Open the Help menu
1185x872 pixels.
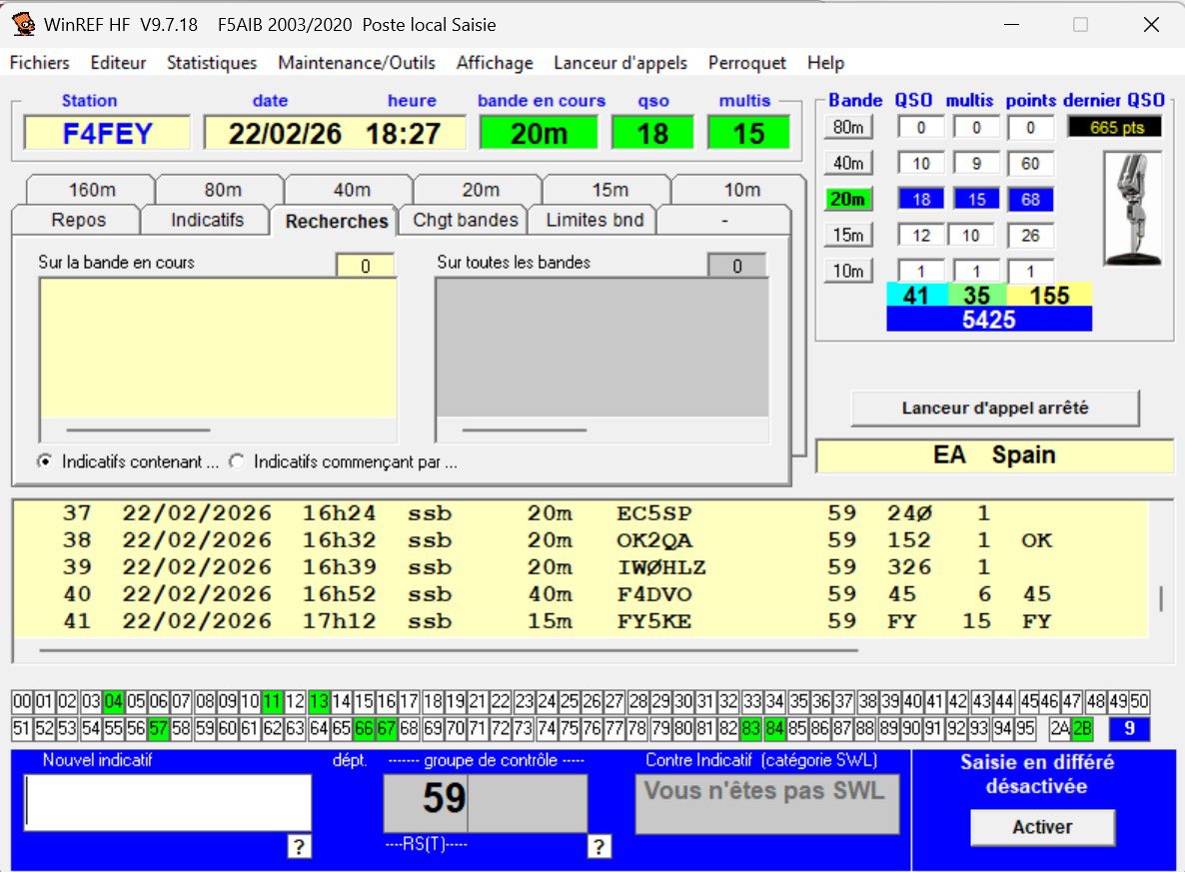(825, 63)
